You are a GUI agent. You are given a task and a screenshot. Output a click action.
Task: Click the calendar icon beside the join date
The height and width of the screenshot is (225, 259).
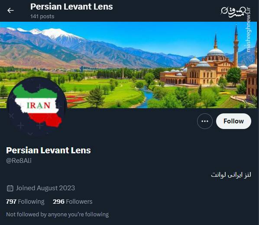[10, 188]
